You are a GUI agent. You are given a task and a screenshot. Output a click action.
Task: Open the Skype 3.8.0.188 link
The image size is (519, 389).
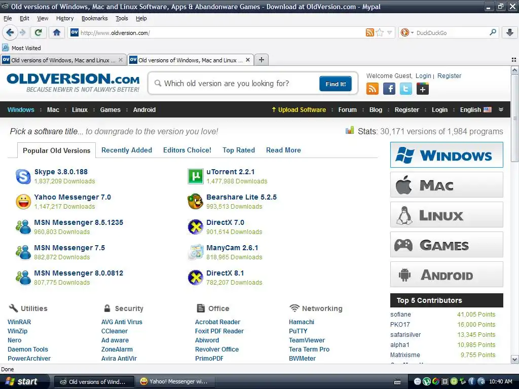[61, 172]
